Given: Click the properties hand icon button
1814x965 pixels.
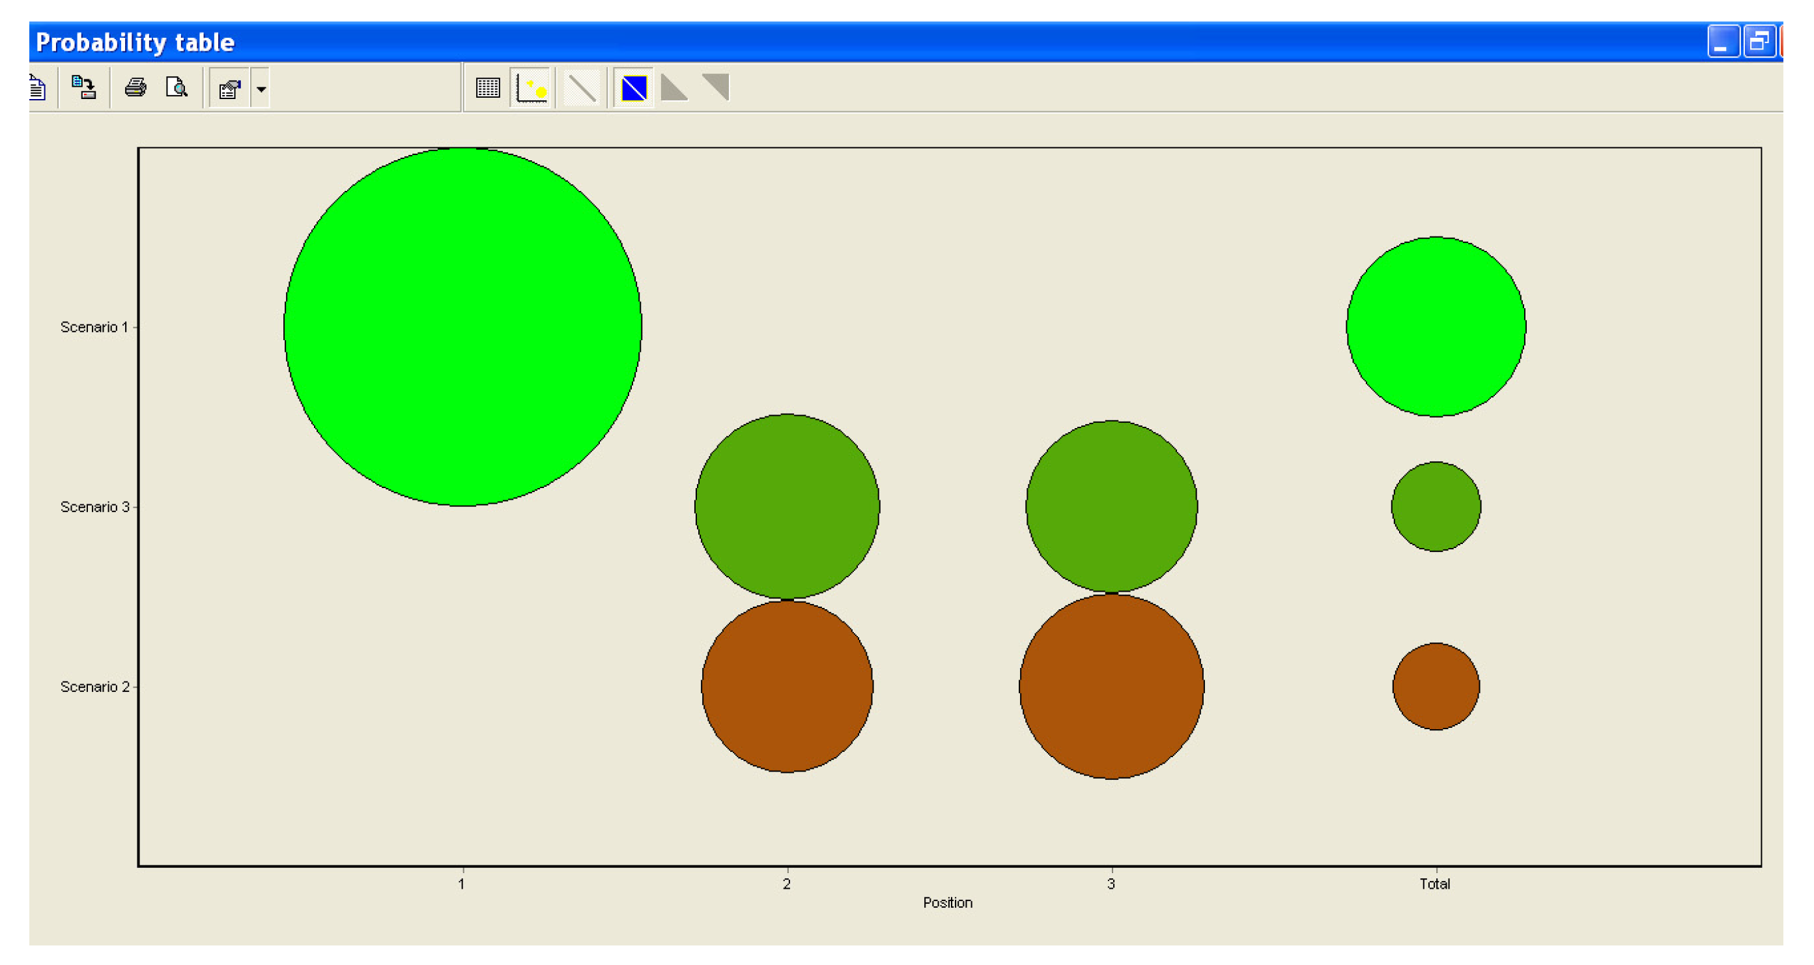Looking at the screenshot, I should click(x=229, y=89).
